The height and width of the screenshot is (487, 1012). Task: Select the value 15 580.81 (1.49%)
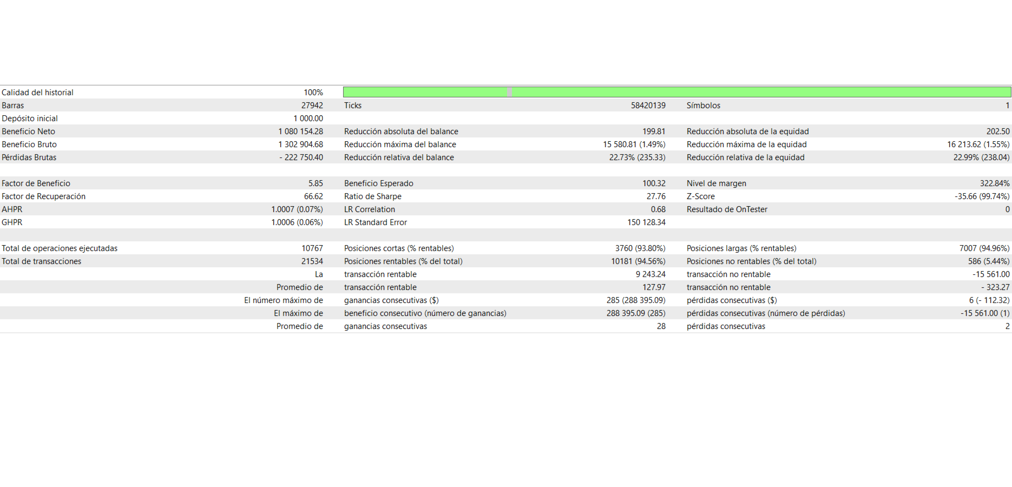pos(634,144)
